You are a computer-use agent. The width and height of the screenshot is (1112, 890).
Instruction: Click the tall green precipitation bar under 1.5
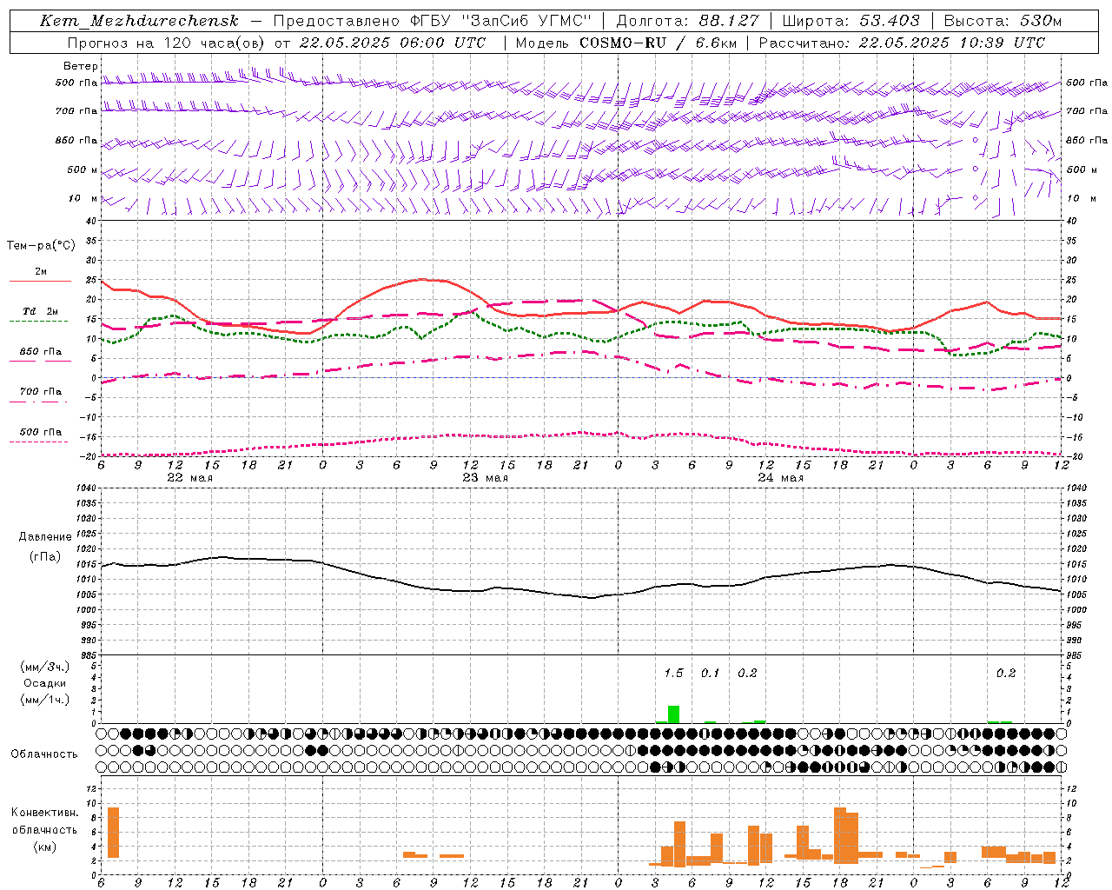point(673,714)
